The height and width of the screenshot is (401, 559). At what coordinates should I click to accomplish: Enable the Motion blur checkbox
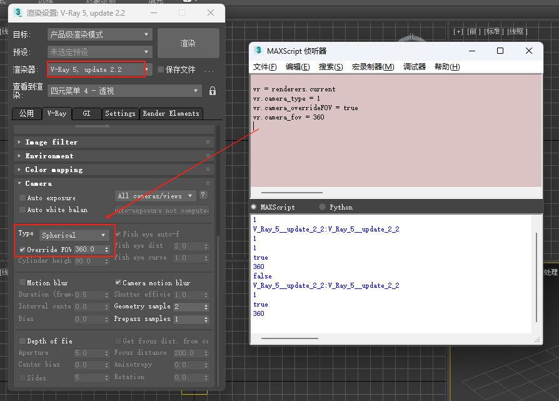(x=23, y=283)
